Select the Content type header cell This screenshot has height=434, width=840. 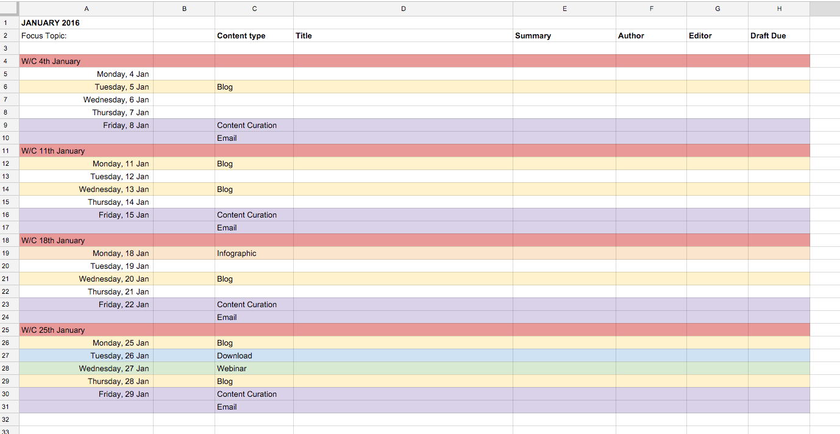[x=254, y=36]
